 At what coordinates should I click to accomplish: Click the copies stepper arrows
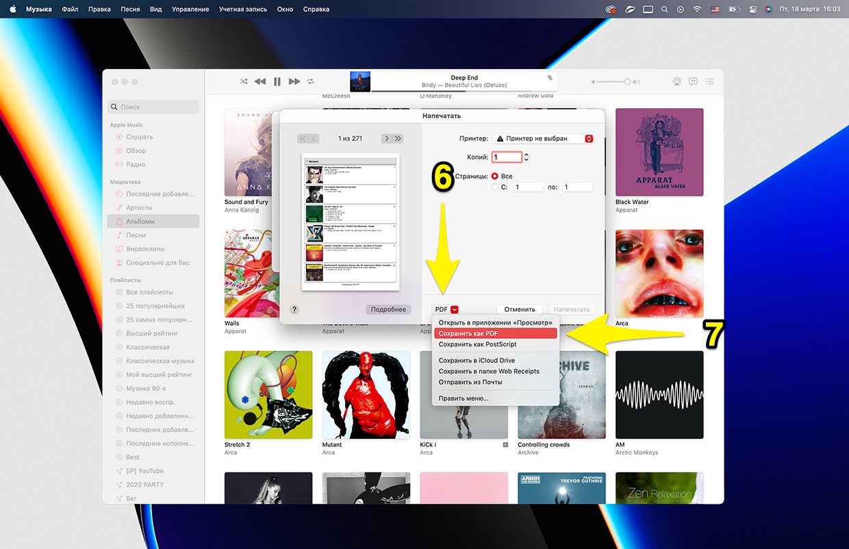tap(526, 157)
